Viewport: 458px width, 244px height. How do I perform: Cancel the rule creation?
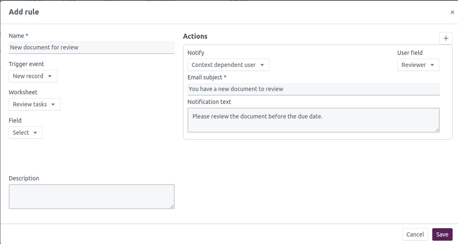[415, 234]
